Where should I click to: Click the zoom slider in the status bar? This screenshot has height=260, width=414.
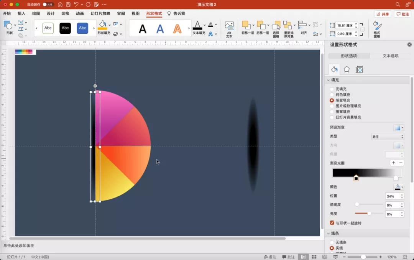click(x=363, y=257)
